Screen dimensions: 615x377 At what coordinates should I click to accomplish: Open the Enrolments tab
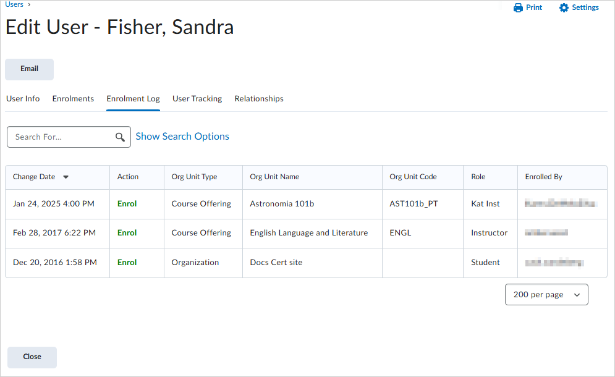point(73,98)
